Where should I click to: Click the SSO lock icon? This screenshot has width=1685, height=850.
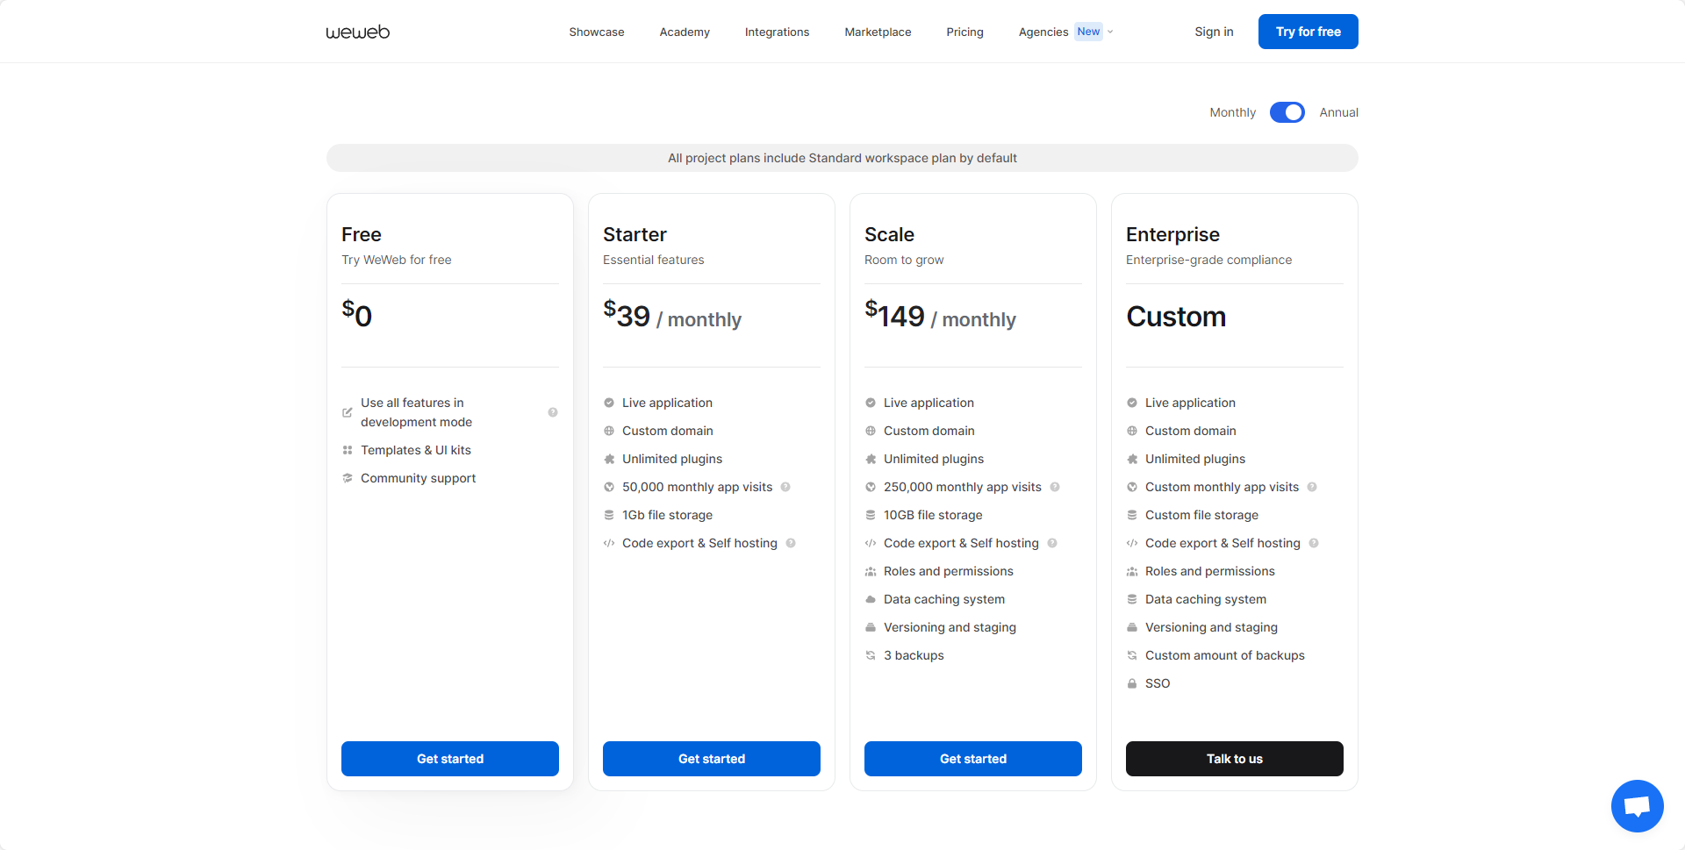point(1132,683)
